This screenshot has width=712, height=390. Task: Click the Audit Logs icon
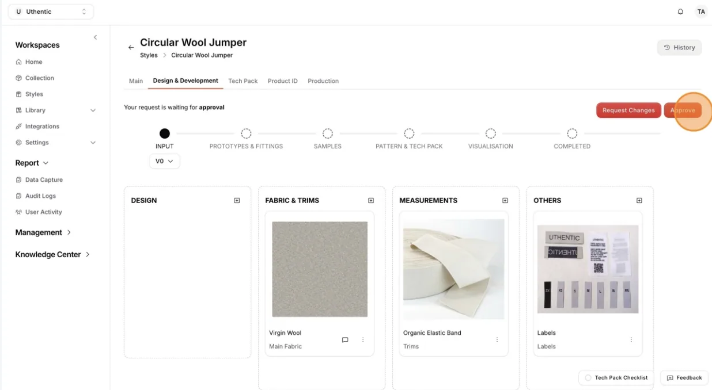click(x=19, y=196)
